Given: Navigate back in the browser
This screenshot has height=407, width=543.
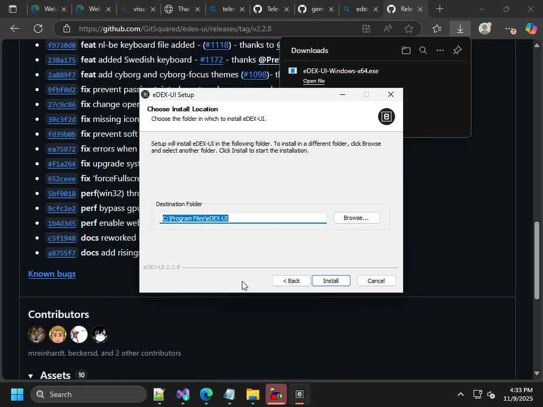Looking at the screenshot, I should [14, 29].
